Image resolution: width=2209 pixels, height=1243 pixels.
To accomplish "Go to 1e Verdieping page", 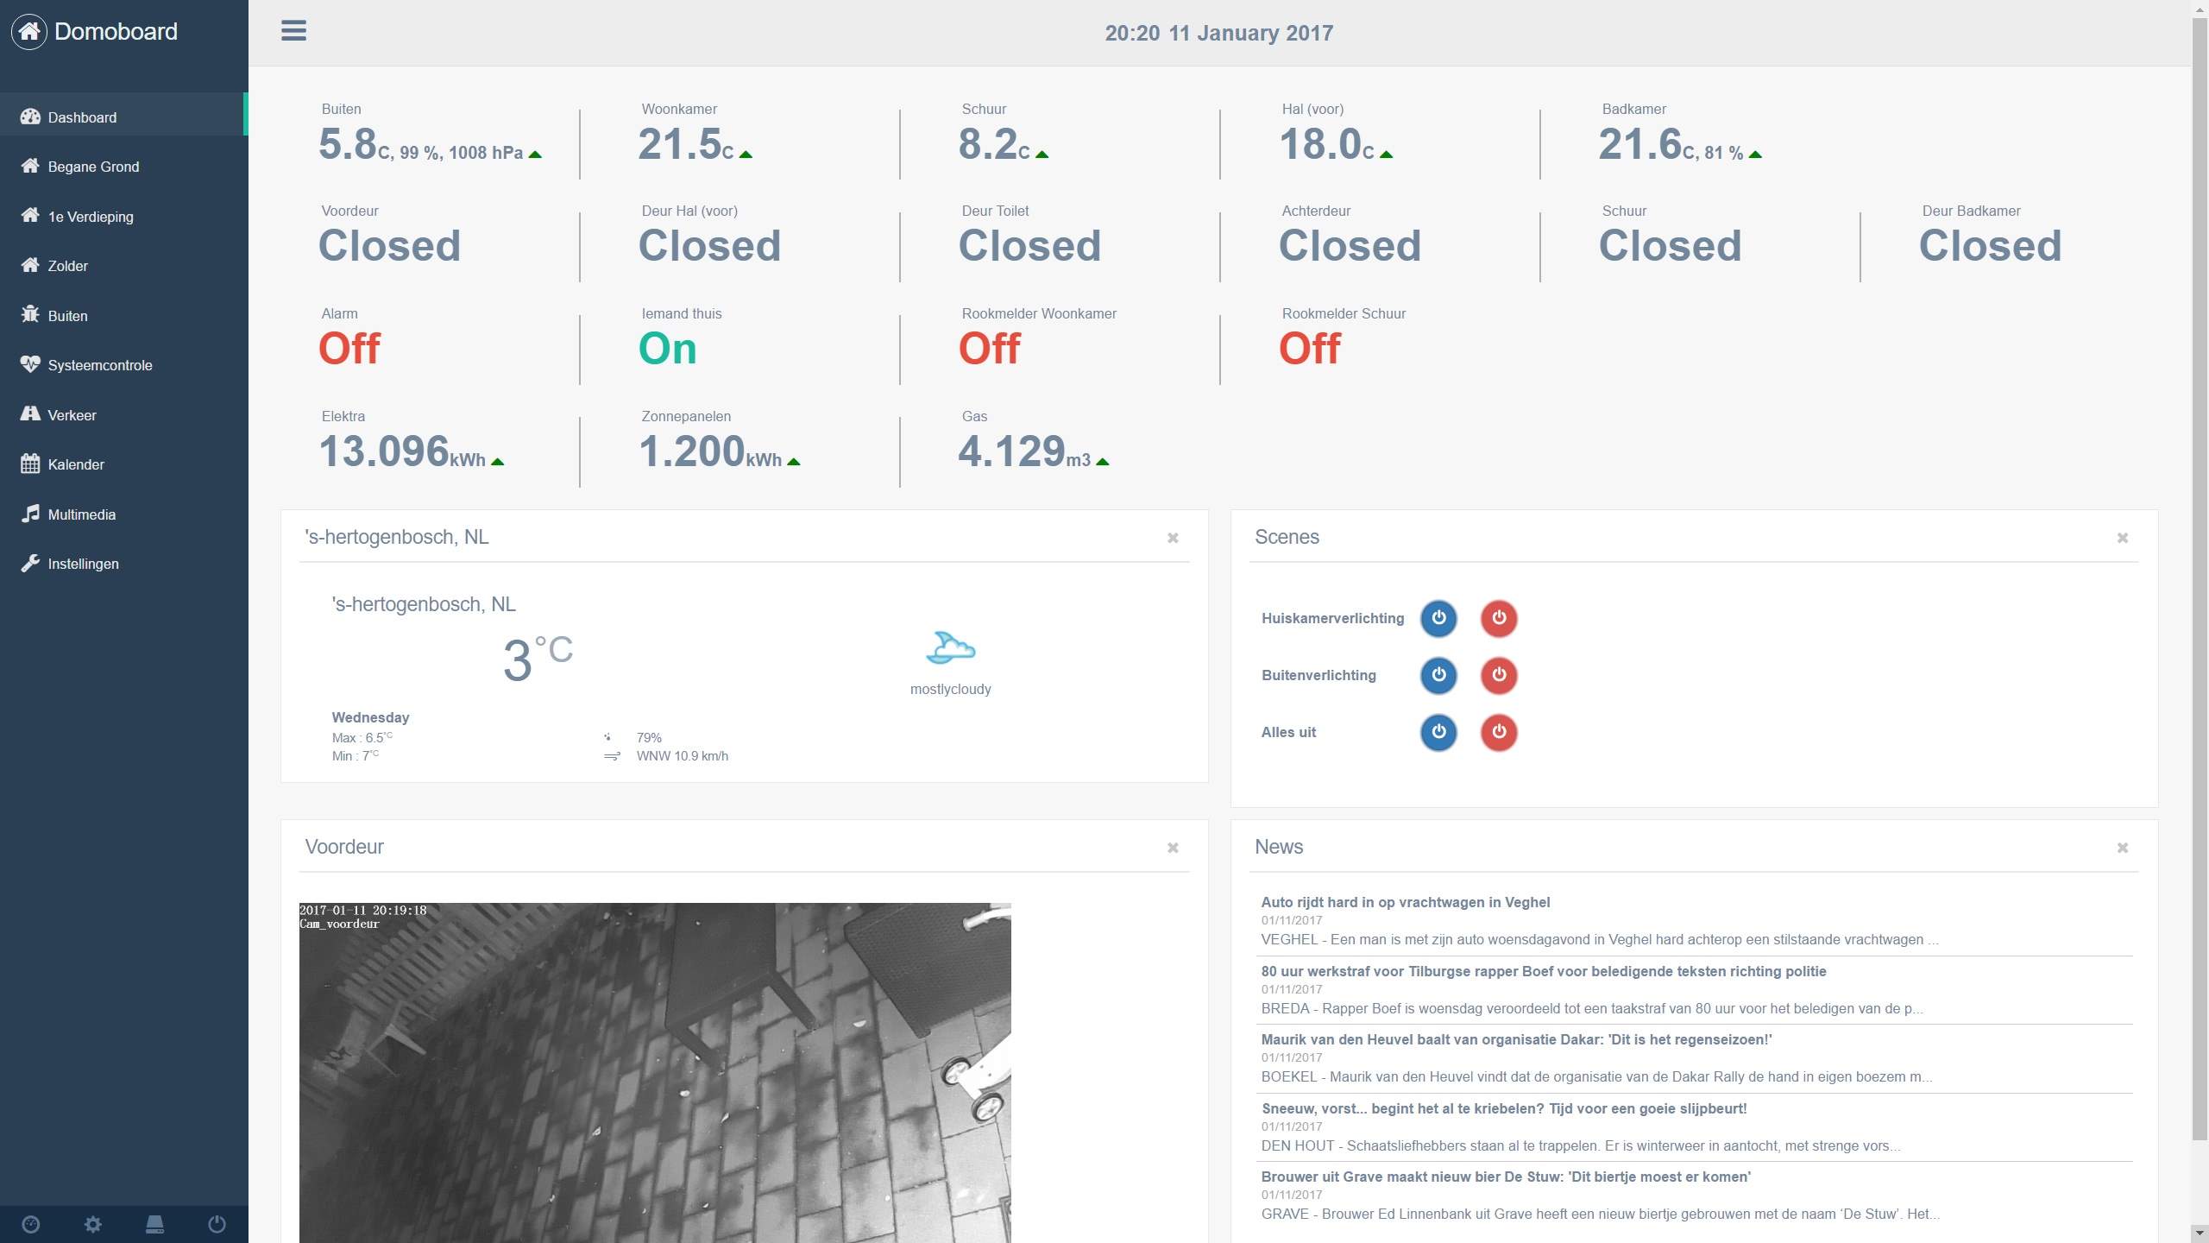I will pos(123,217).
